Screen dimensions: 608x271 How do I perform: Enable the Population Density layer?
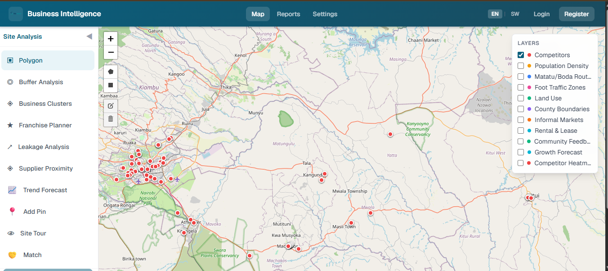(521, 66)
